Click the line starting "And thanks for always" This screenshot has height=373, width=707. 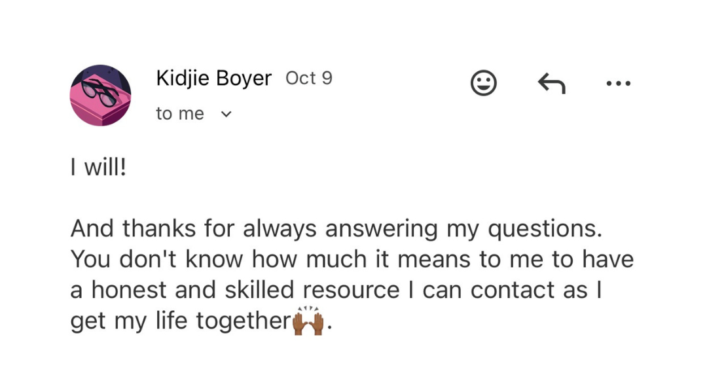coord(336,229)
